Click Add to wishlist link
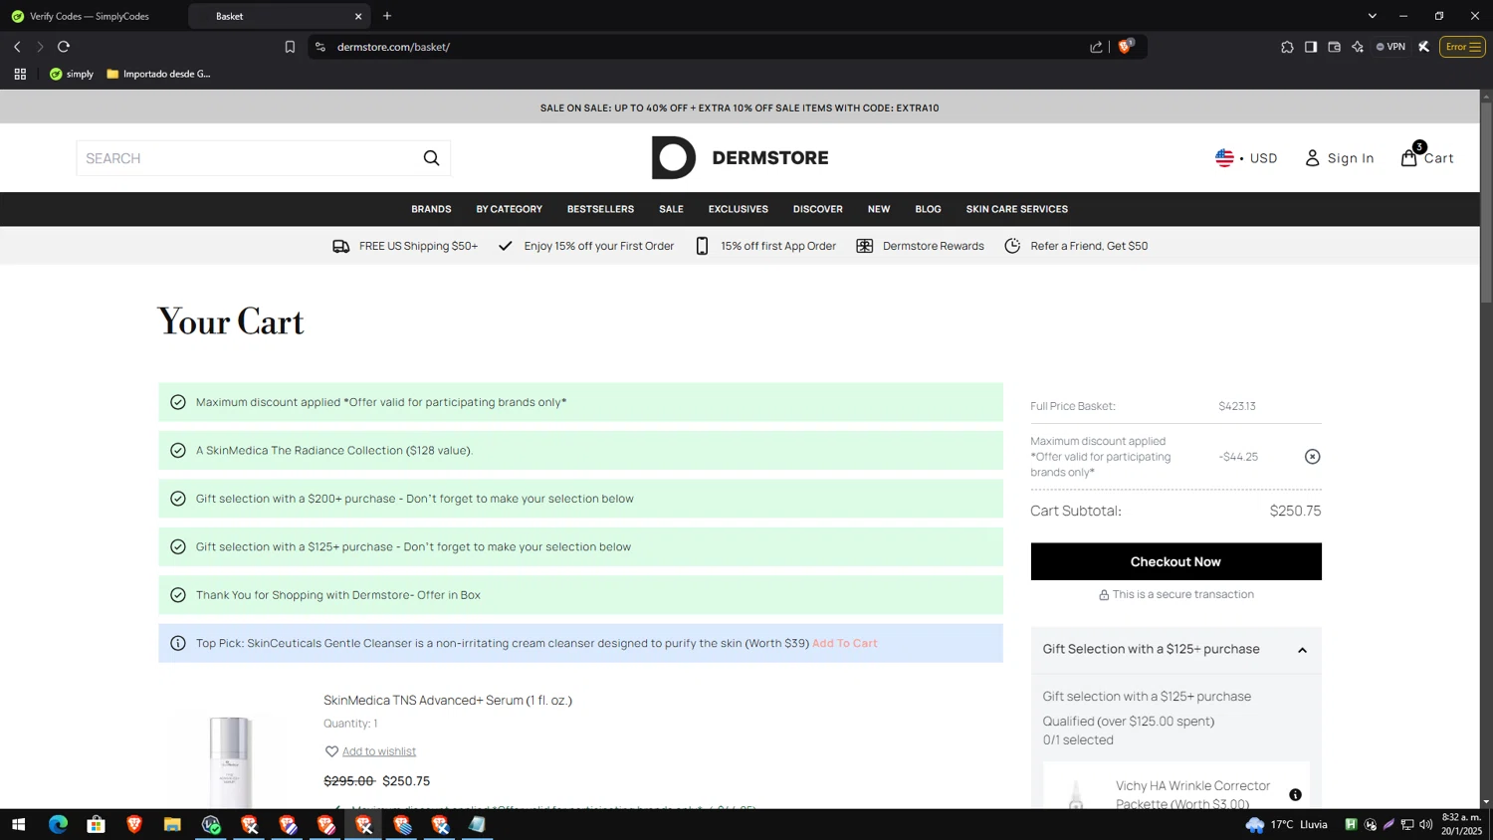 click(x=378, y=751)
